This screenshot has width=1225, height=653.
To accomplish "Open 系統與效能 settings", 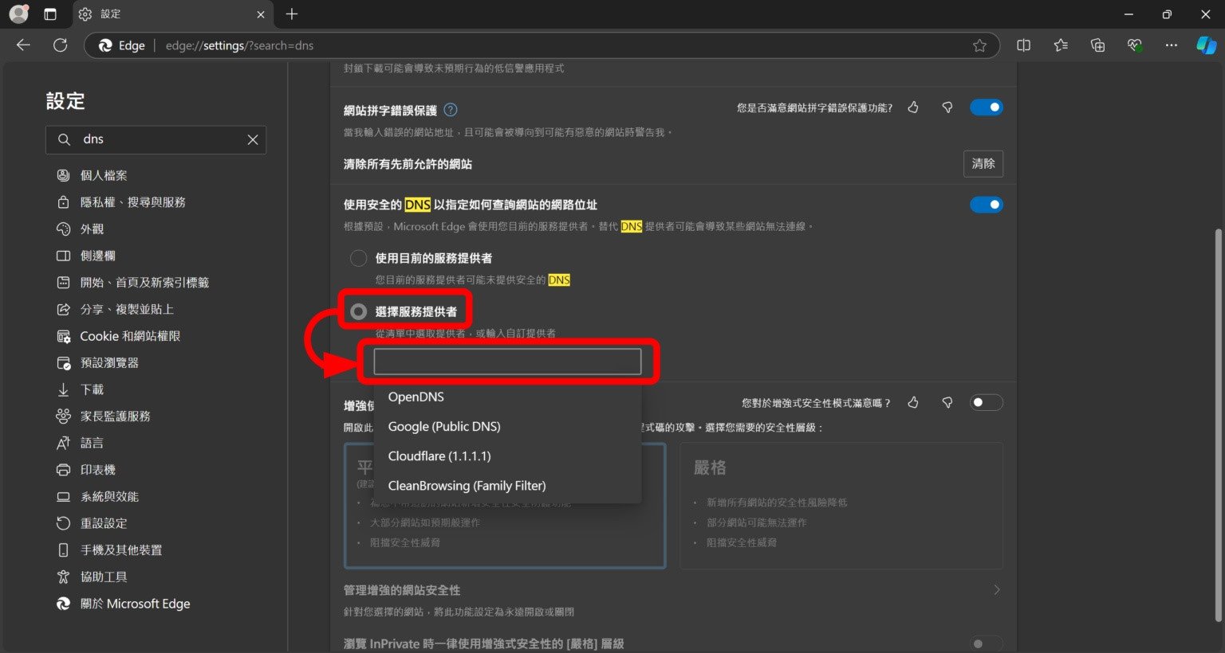I will click(109, 496).
